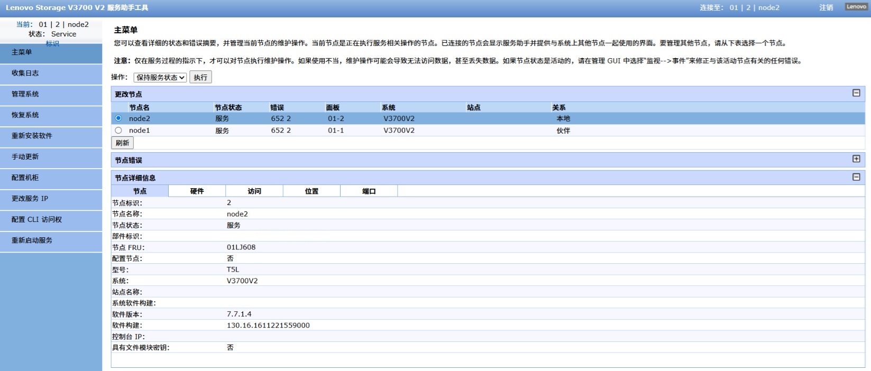Click the 节点 FRU label
The image size is (871, 371).
(128, 247)
